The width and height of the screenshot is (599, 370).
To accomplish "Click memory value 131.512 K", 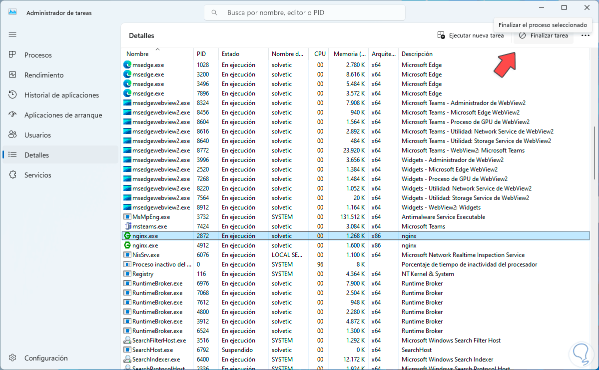I will (x=352, y=216).
